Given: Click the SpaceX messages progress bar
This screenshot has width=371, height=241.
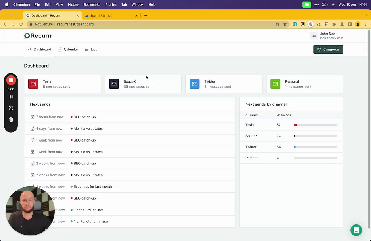Looking at the screenshot, I should pos(315,136).
